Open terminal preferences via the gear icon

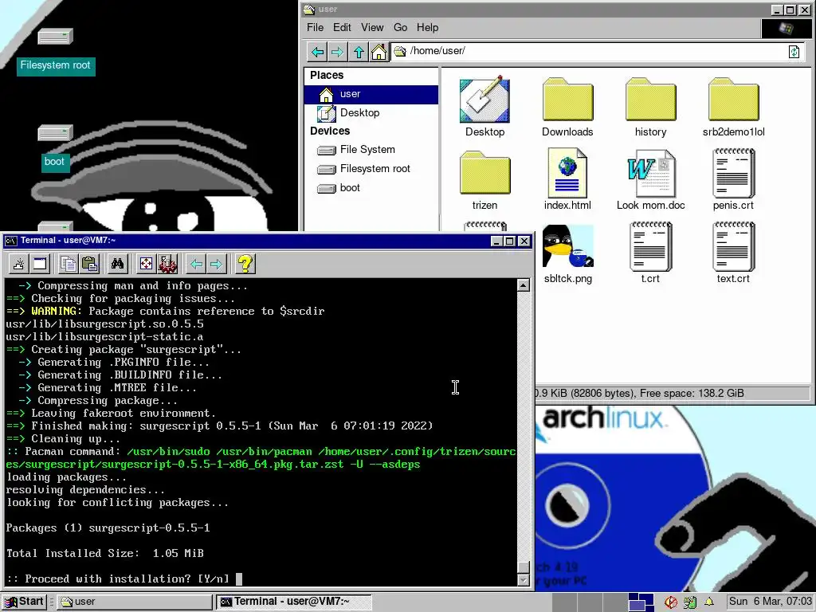(167, 264)
